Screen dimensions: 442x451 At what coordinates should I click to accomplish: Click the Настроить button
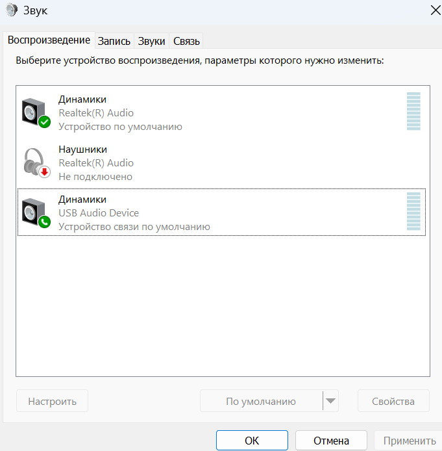coord(53,401)
